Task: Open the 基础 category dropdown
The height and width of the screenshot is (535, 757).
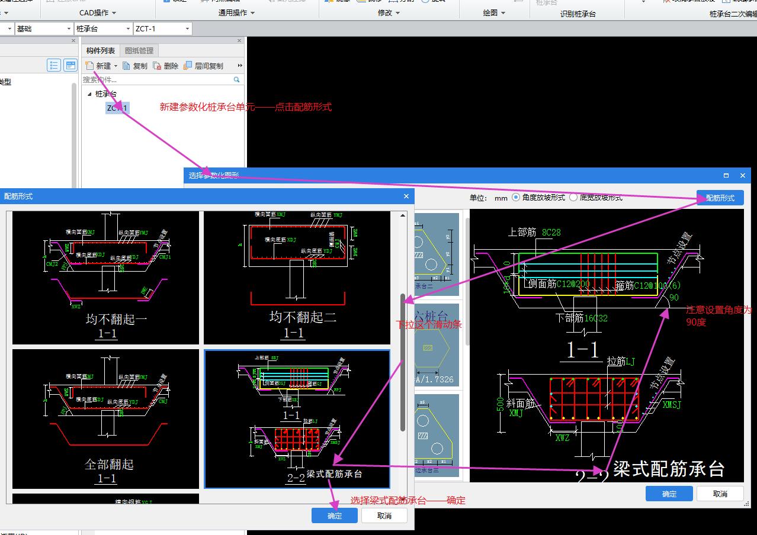Action: [x=68, y=28]
